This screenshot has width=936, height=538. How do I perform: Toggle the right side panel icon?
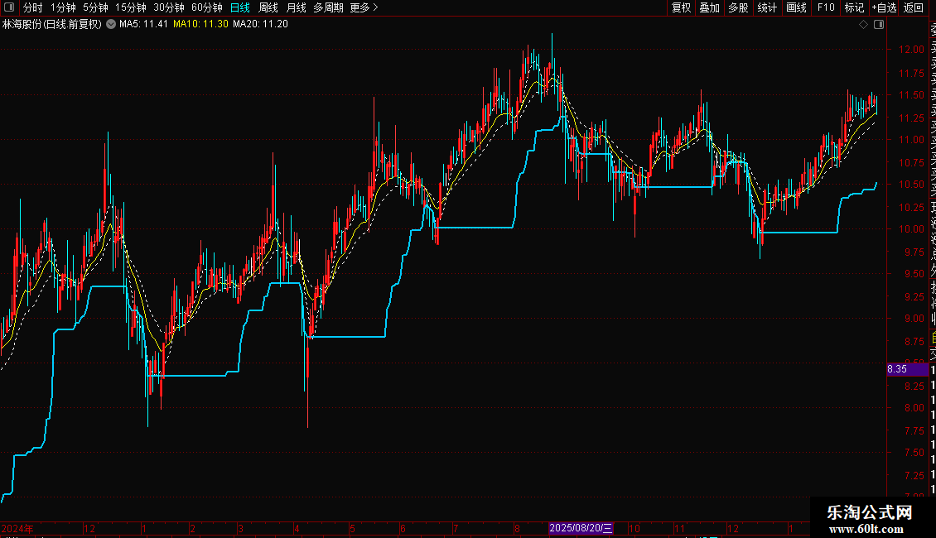879,25
